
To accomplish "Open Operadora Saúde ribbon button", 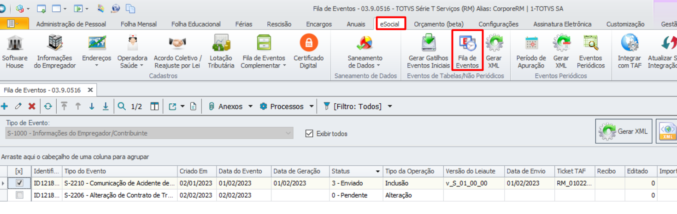I will click(x=132, y=52).
